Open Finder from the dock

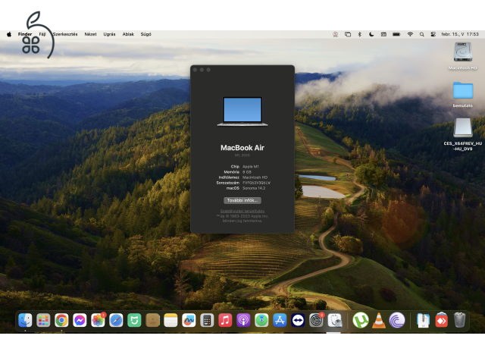[x=25, y=320]
